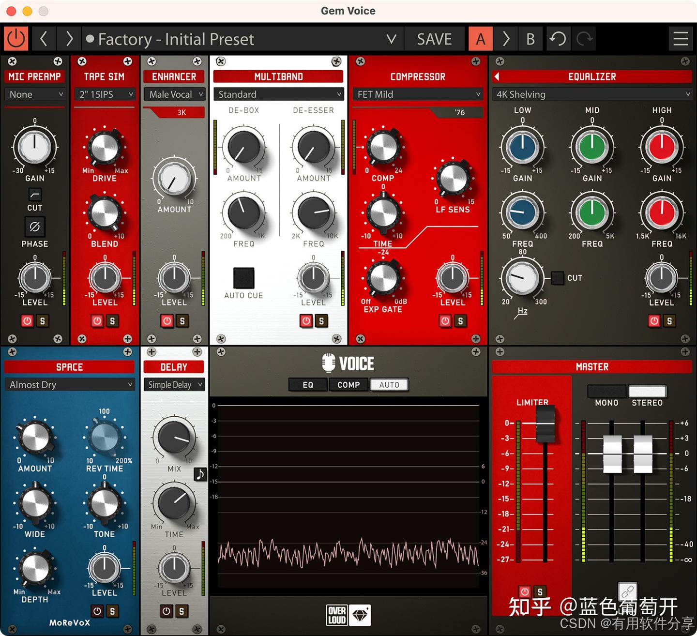697x636 pixels.
Task: Open the Equalizer 4K Shelving dropdown
Action: click(x=592, y=94)
